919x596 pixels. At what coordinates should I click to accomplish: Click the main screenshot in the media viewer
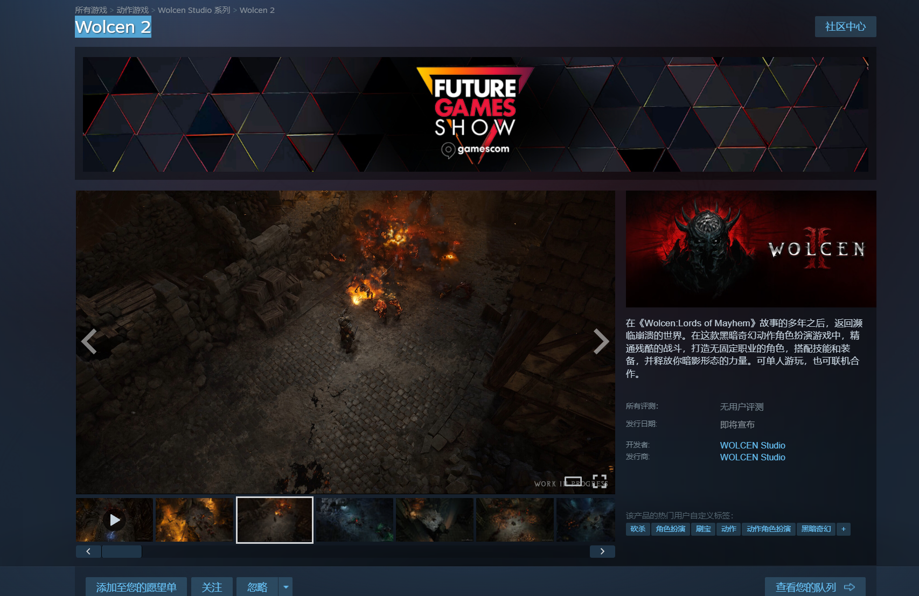[x=345, y=342]
